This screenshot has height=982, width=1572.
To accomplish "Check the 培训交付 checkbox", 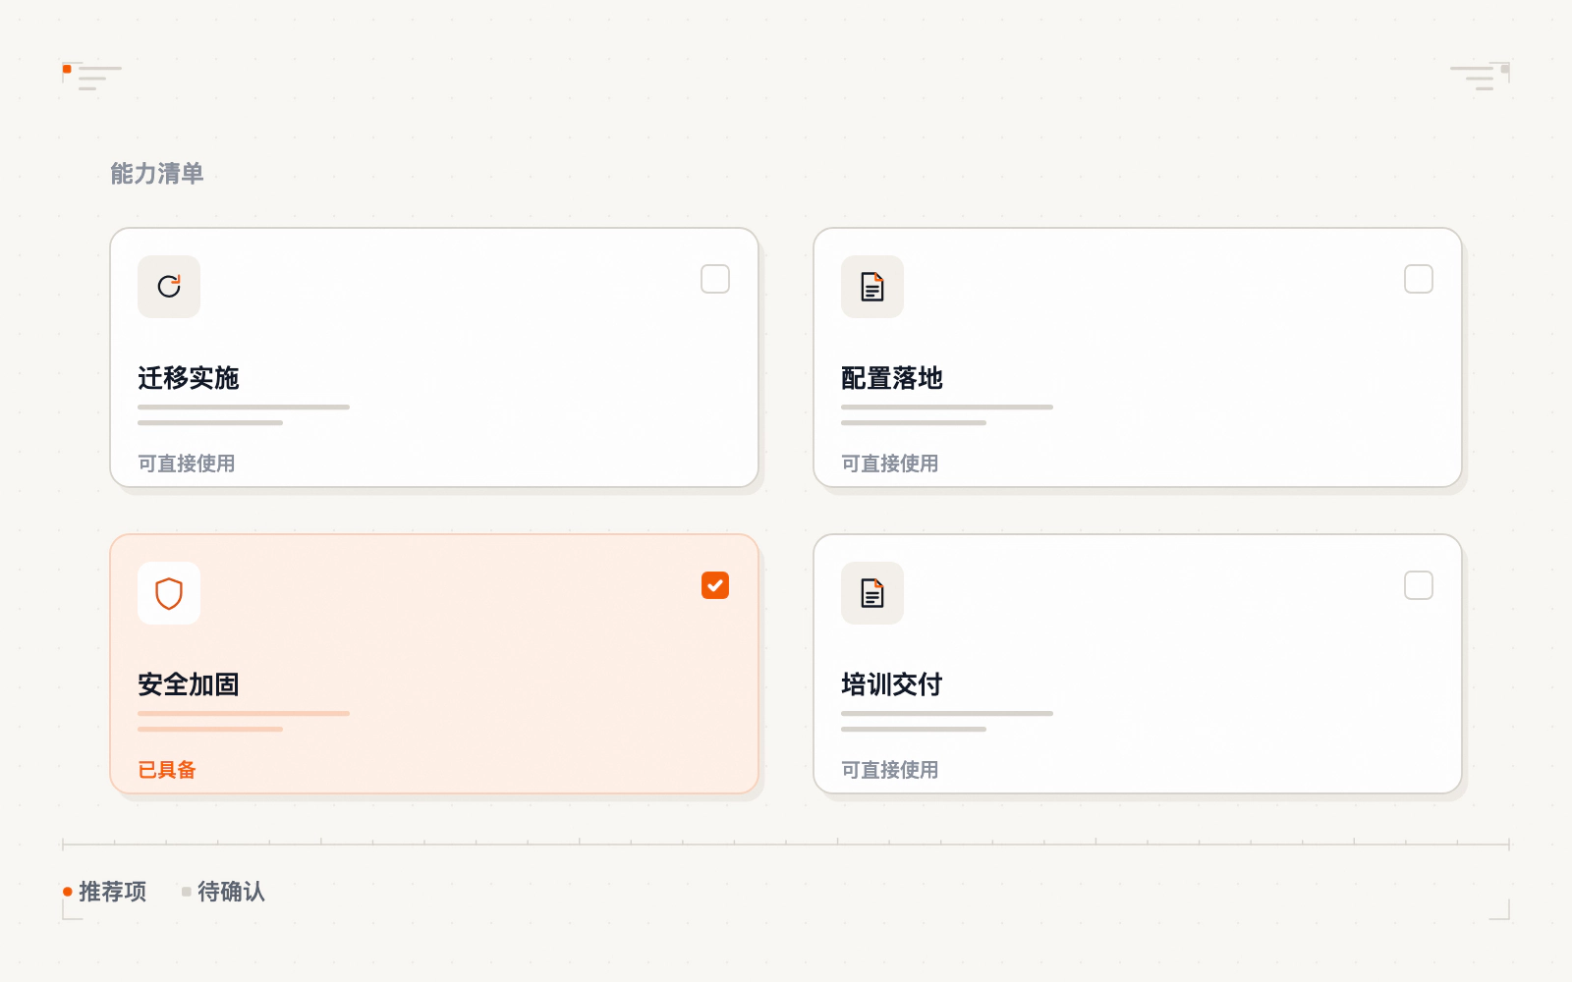I will pyautogui.click(x=1419, y=585).
